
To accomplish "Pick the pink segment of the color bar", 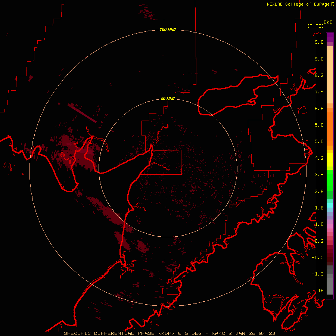I will pyautogui.click(x=330, y=226).
